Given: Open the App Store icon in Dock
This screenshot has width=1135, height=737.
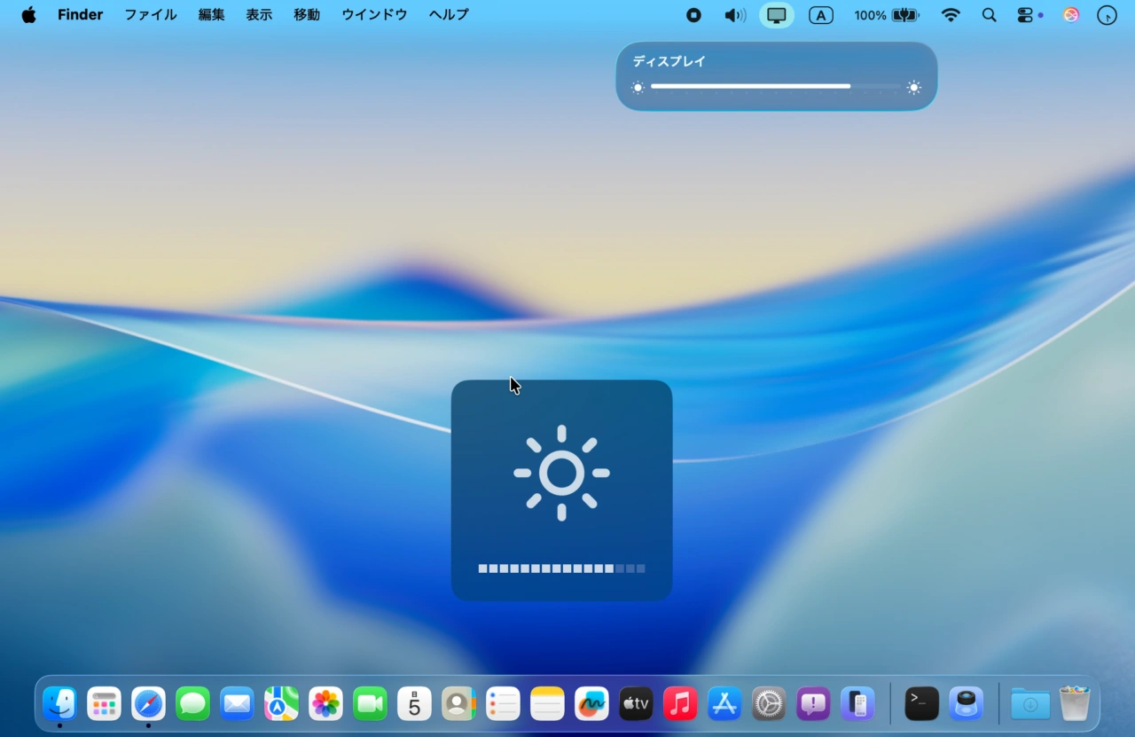Looking at the screenshot, I should [x=724, y=703].
